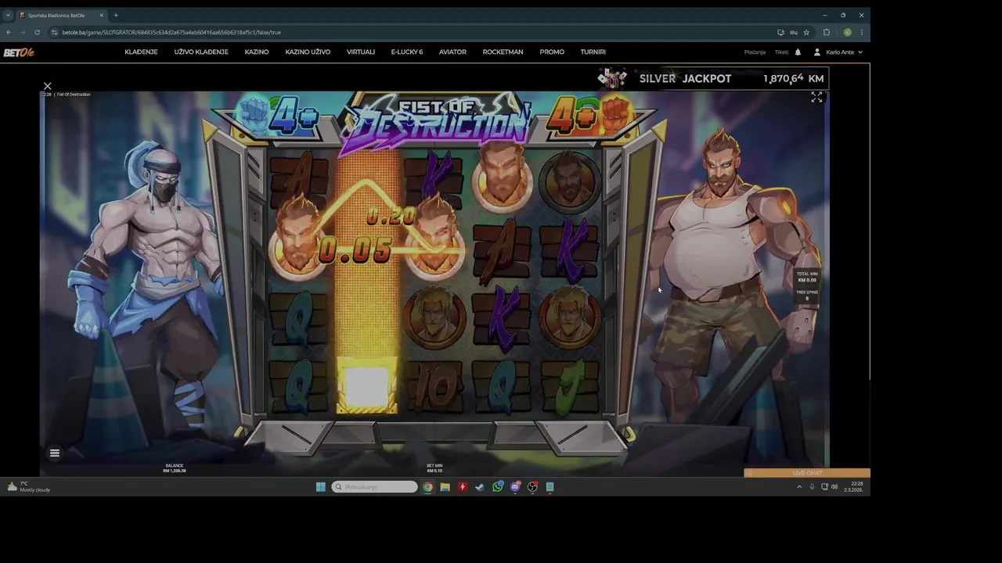Close the game overlay with X

click(x=48, y=86)
